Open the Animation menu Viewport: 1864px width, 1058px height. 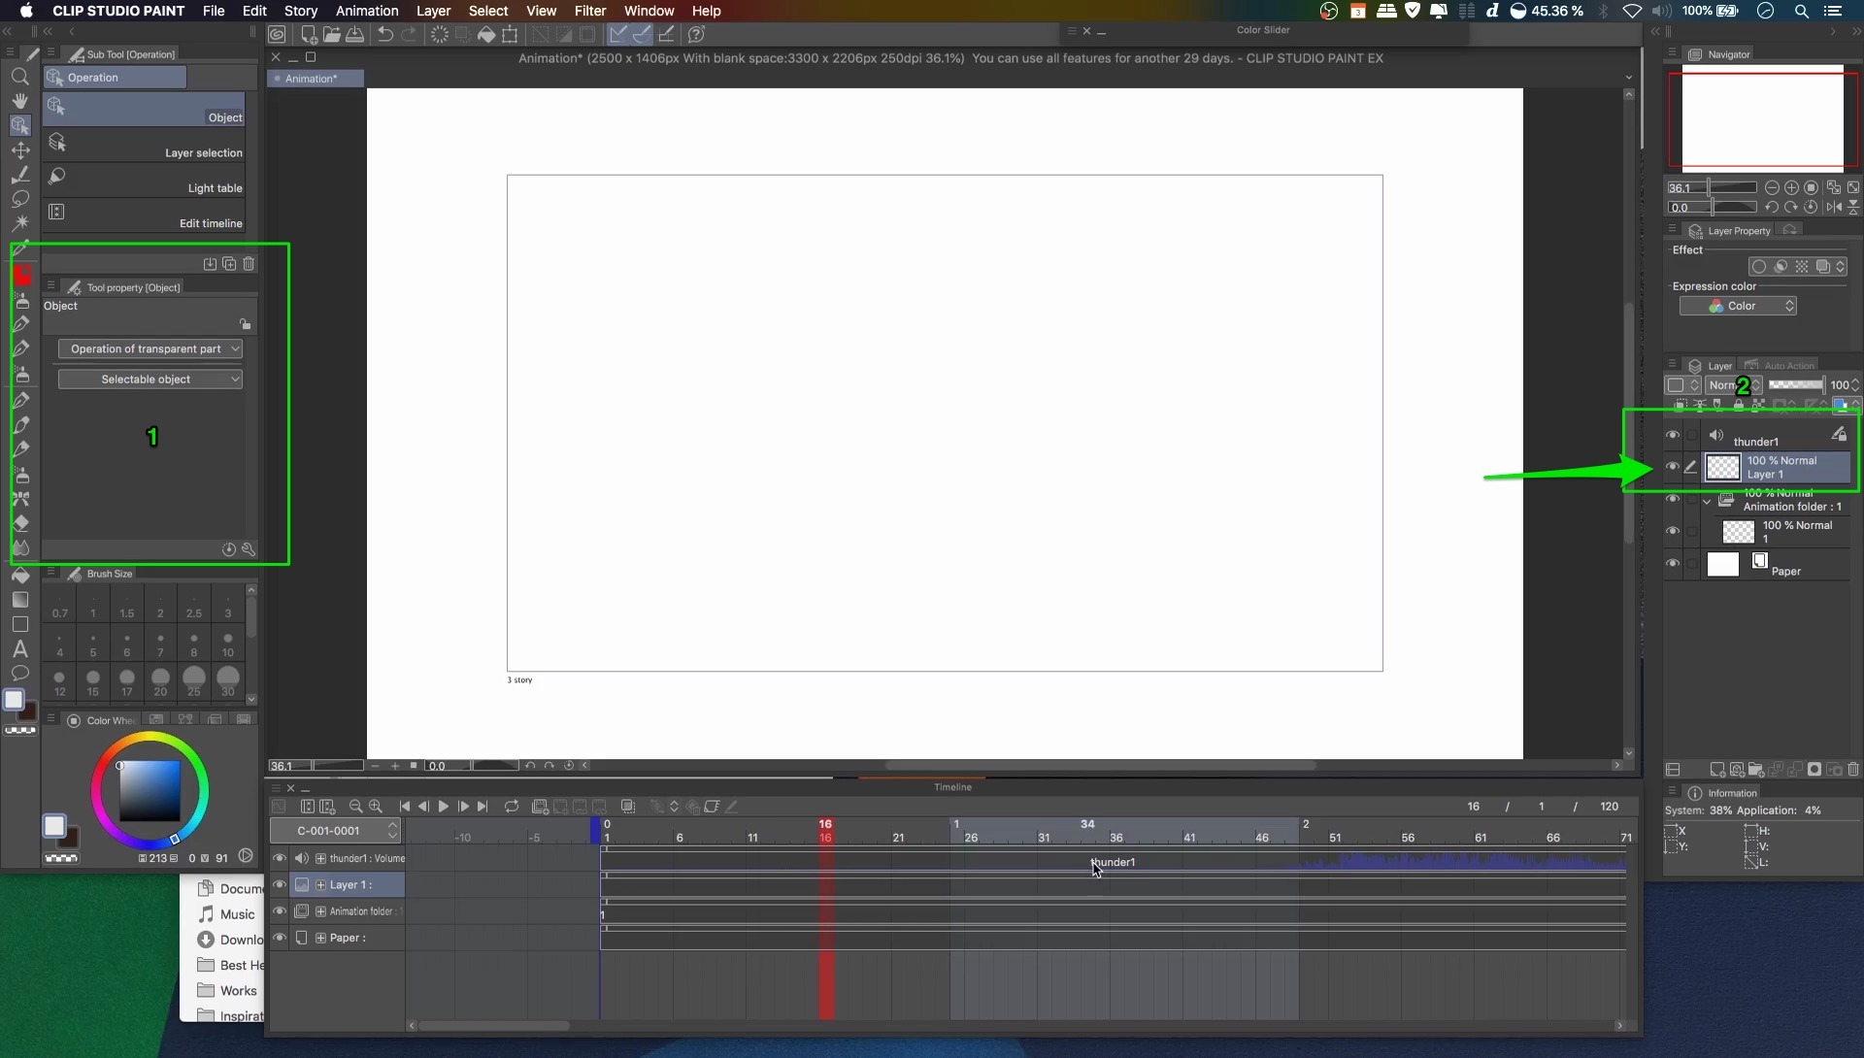click(x=366, y=11)
